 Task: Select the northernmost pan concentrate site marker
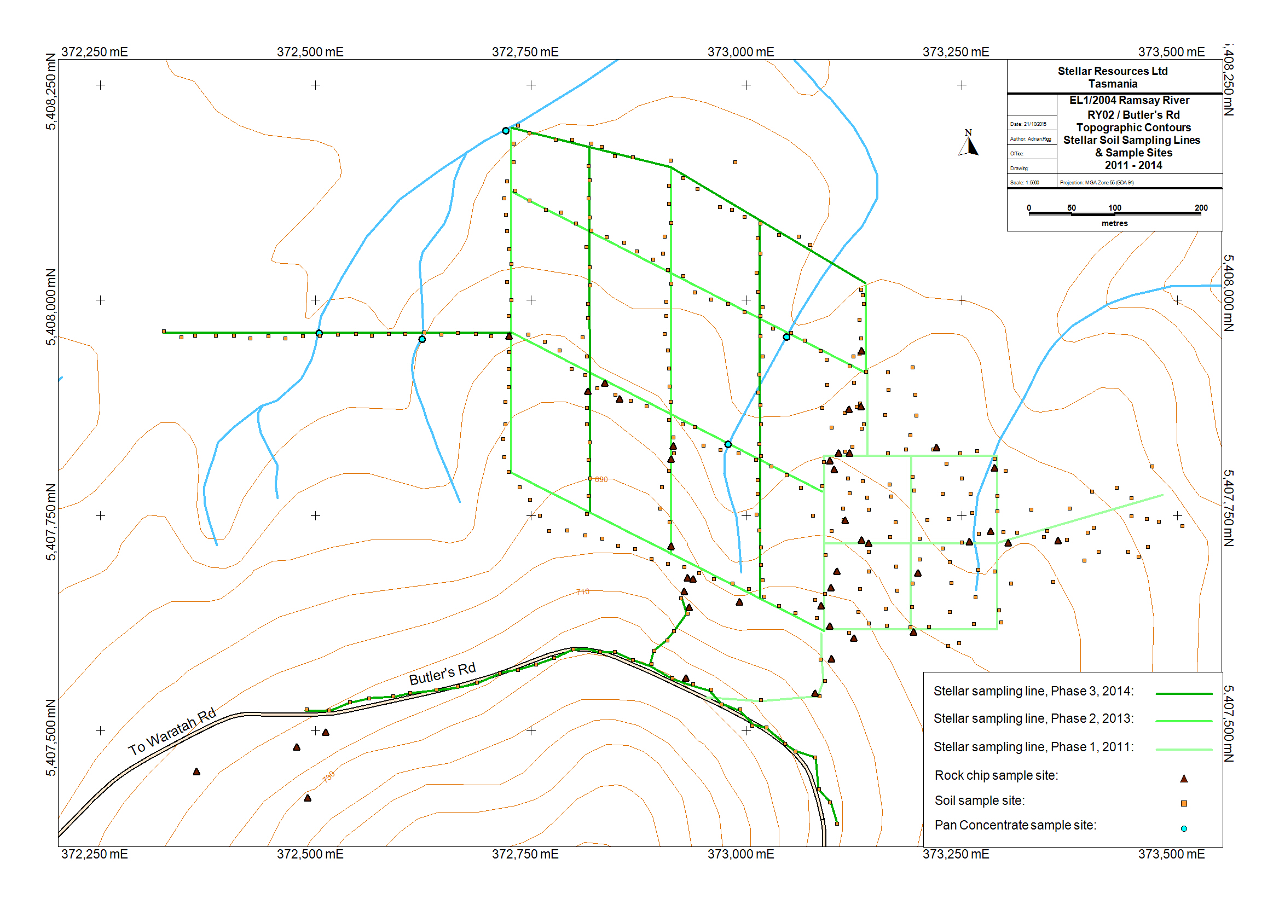[x=506, y=131]
